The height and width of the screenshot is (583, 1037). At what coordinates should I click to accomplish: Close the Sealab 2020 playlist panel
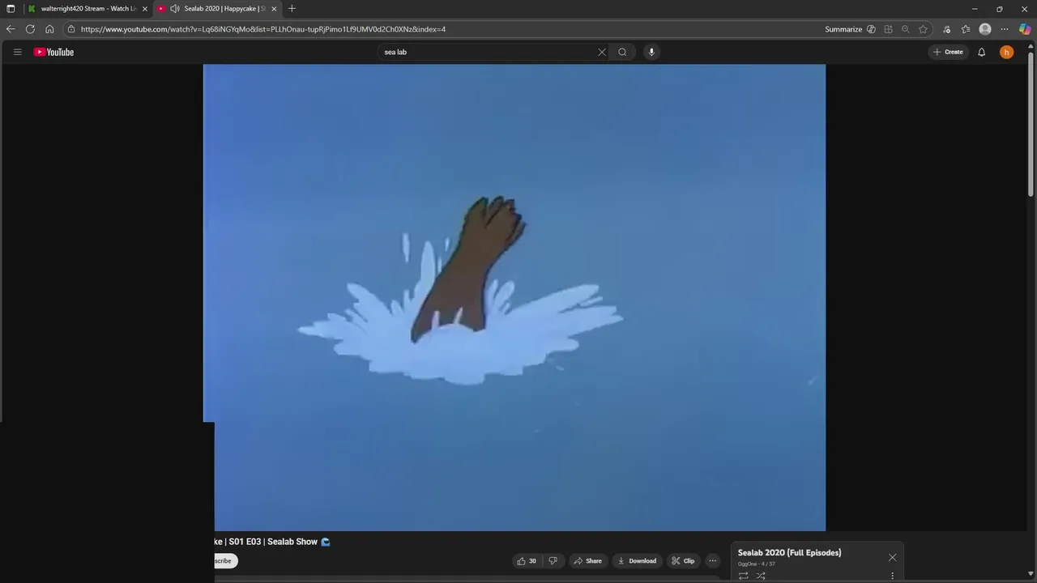click(892, 557)
